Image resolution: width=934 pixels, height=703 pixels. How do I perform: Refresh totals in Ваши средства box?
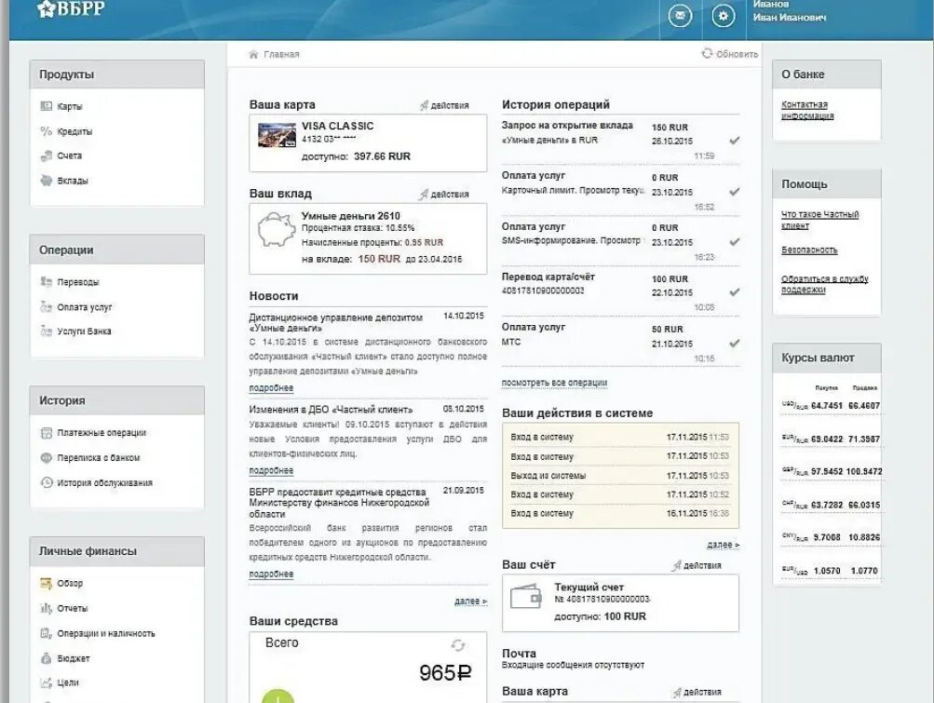(457, 645)
